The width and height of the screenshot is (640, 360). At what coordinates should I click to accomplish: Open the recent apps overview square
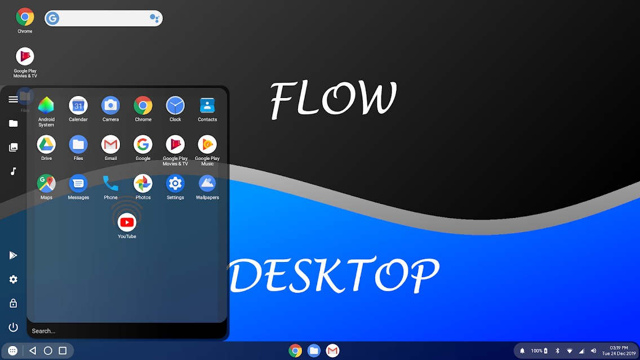(x=62, y=350)
